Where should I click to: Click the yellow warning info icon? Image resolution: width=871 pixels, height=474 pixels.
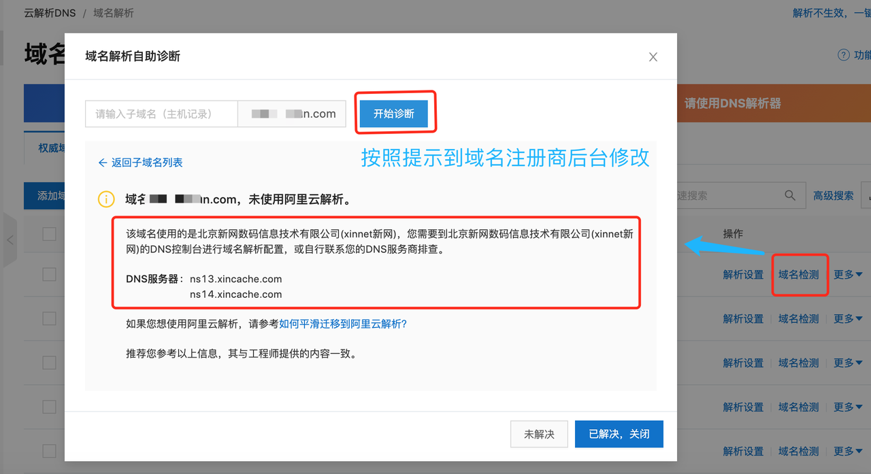[106, 199]
